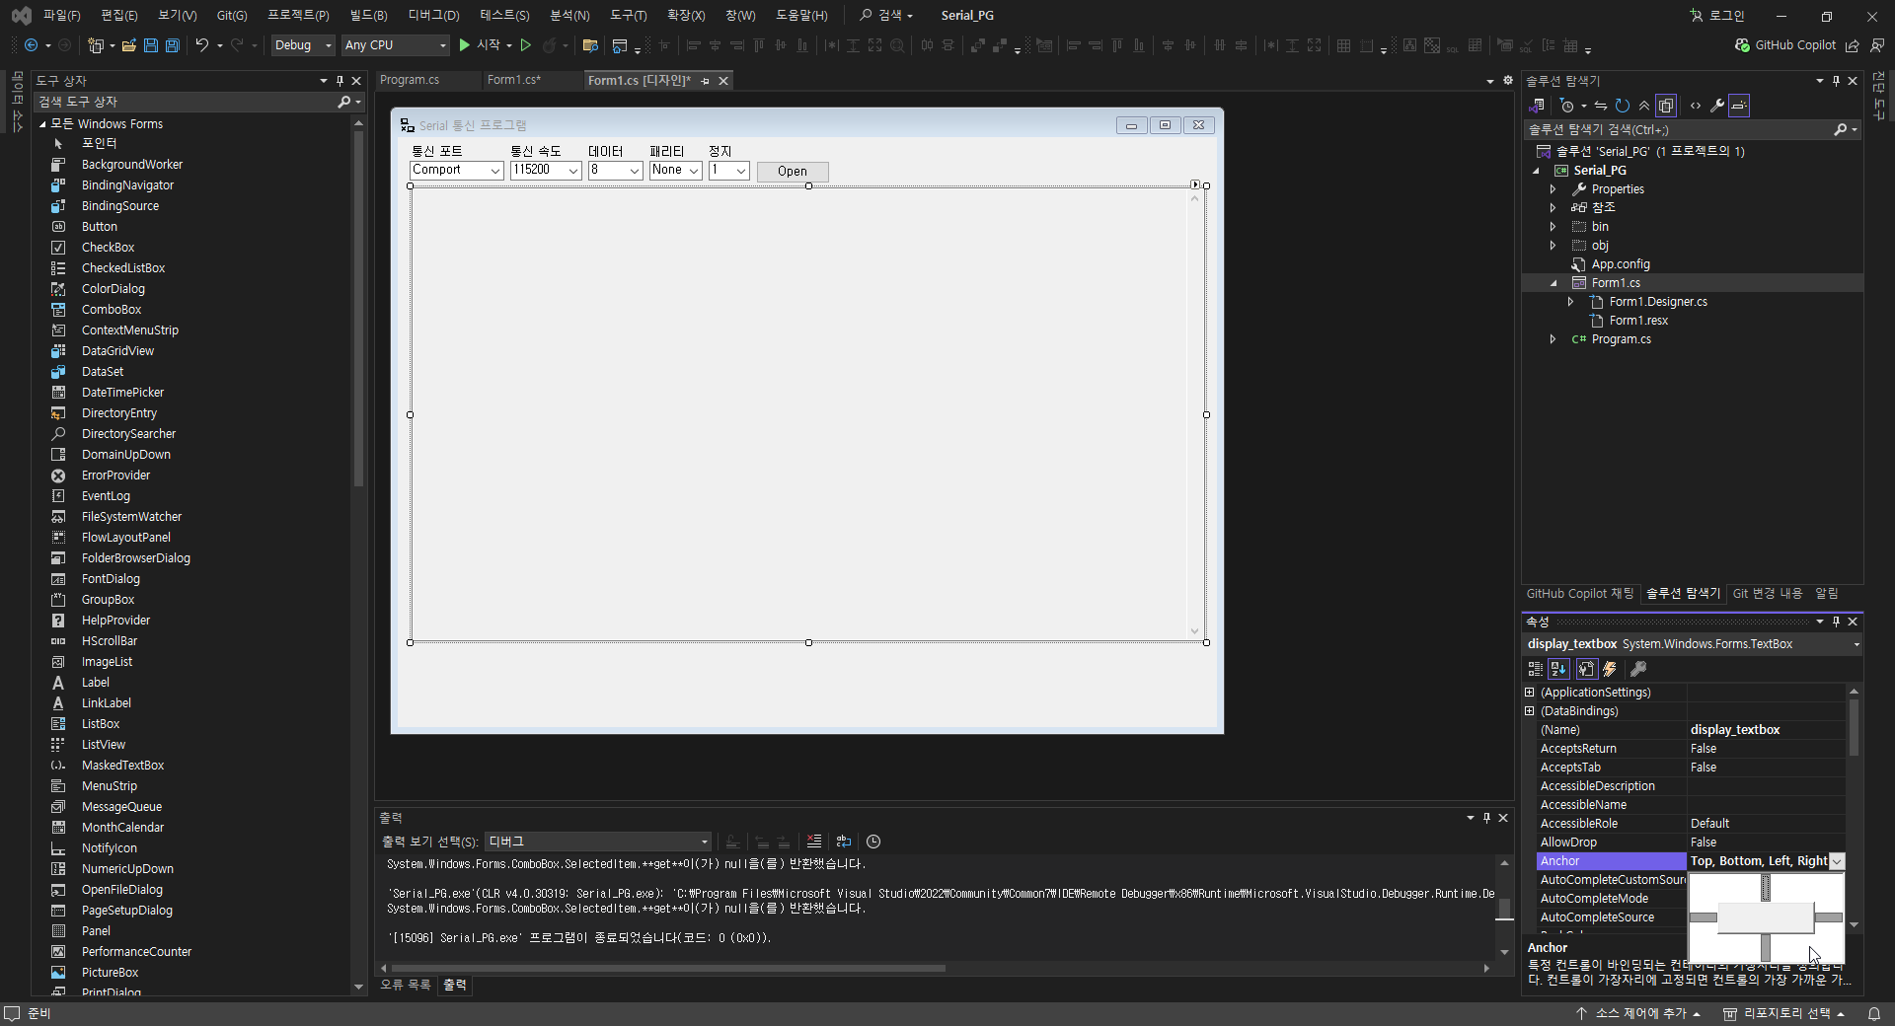This screenshot has width=1895, height=1026.
Task: Open the Any CPU platform dropdown
Action: pos(396,45)
